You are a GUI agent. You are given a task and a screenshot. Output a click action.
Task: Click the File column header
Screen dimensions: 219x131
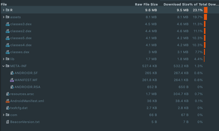pos(4,4)
